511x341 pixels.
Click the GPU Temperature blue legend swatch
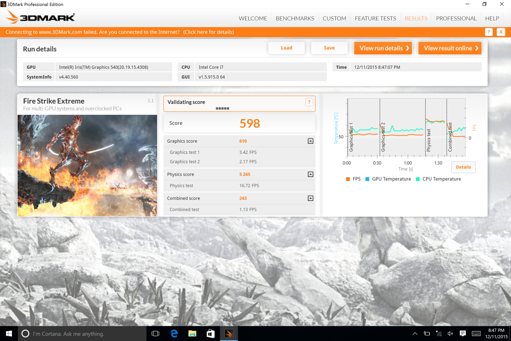pyautogui.click(x=367, y=179)
